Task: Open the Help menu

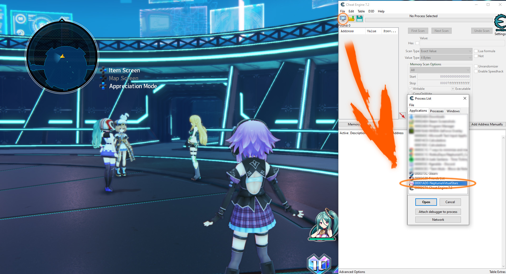Action: coord(381,11)
